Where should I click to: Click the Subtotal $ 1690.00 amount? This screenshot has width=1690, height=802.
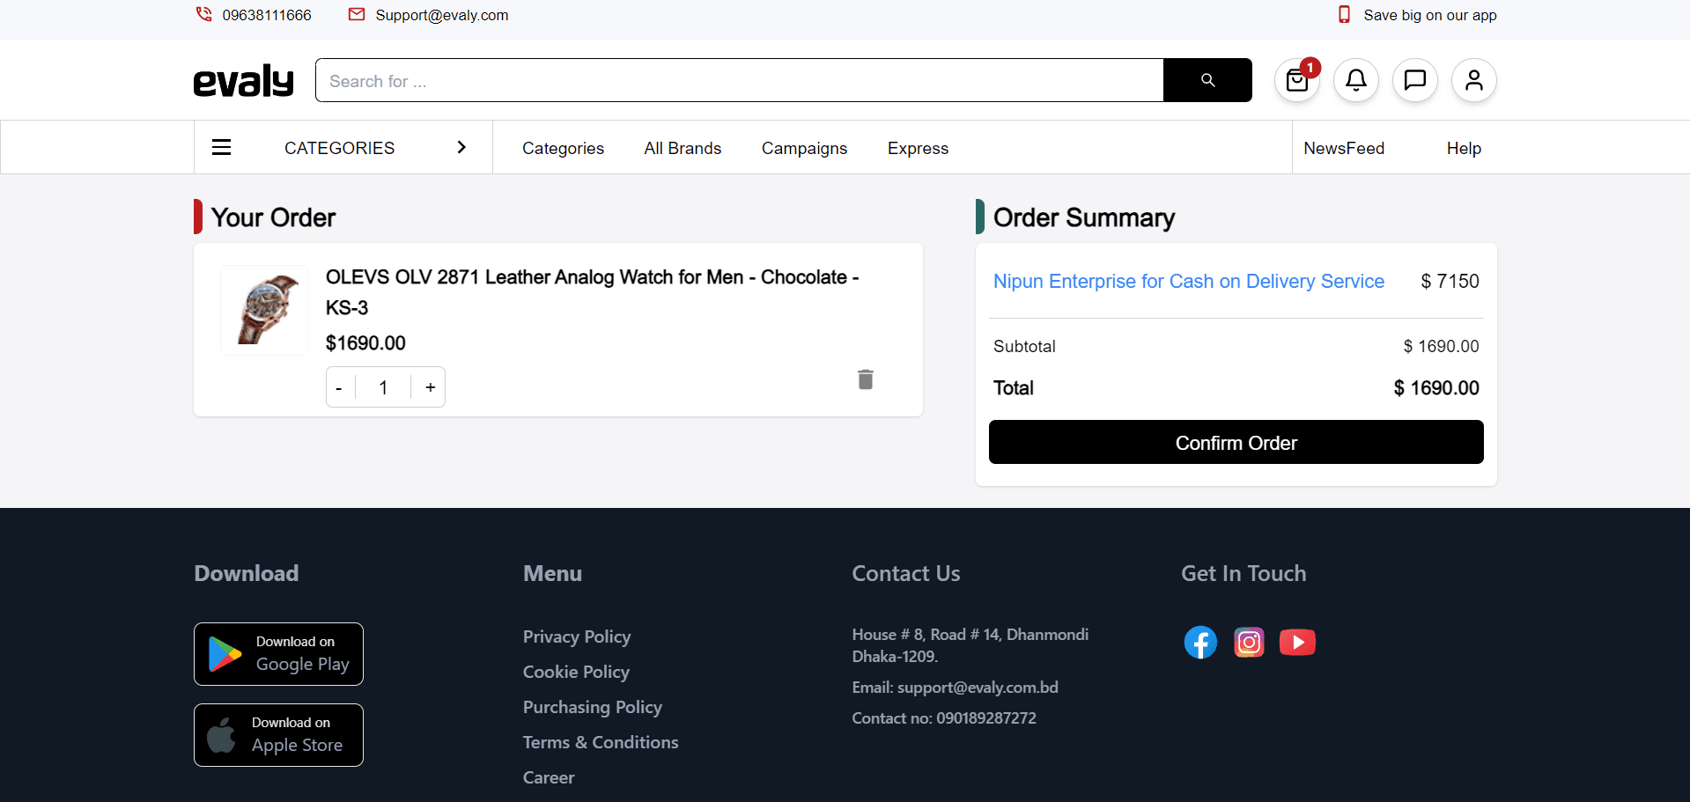pyautogui.click(x=1441, y=346)
